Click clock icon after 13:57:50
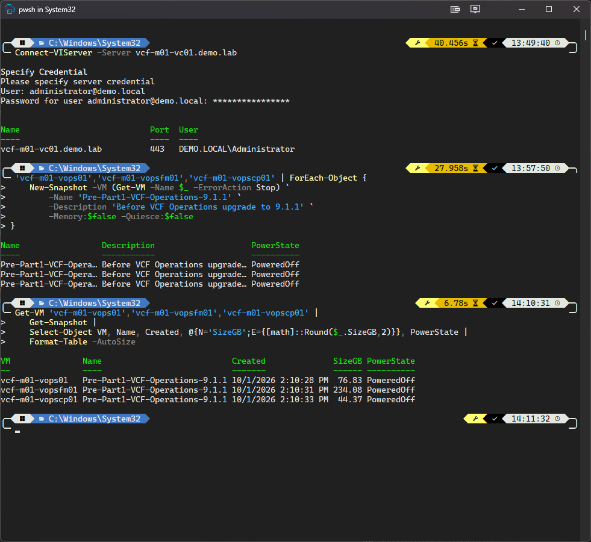The width and height of the screenshot is (591, 542). pos(557,169)
